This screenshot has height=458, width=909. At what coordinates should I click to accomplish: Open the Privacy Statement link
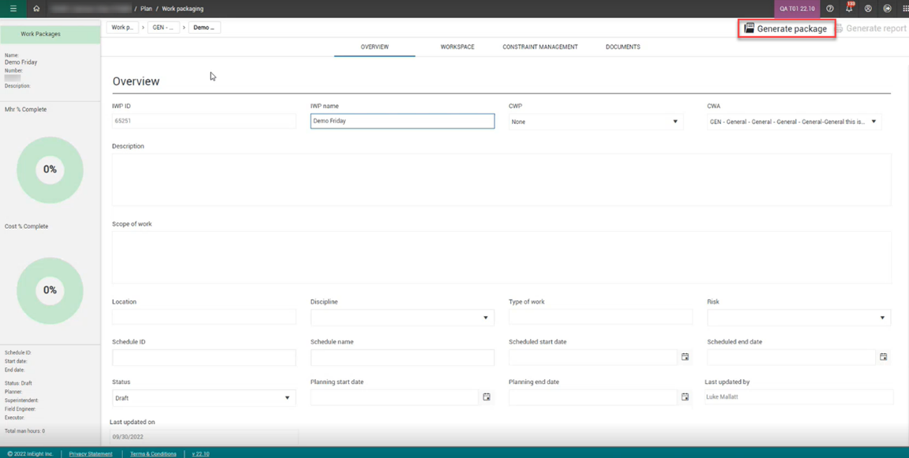(x=91, y=454)
